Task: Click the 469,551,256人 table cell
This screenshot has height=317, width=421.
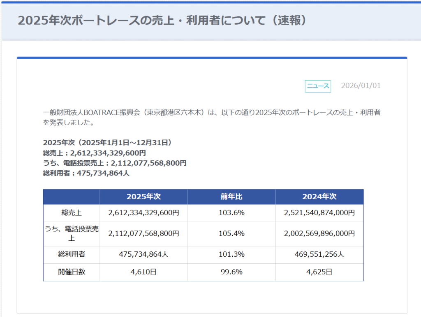Action: (319, 254)
